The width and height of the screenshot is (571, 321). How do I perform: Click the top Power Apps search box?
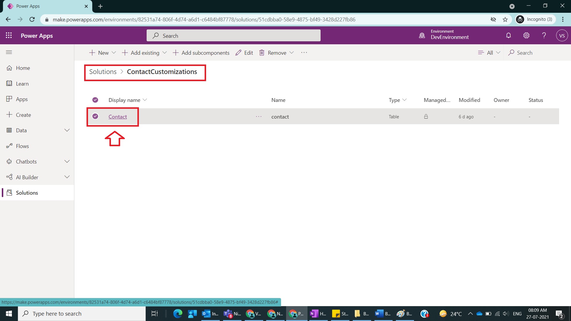click(233, 36)
